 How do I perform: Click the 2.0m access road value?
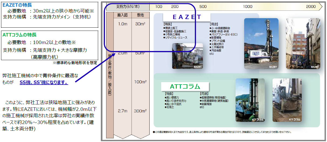click(x=123, y=53)
